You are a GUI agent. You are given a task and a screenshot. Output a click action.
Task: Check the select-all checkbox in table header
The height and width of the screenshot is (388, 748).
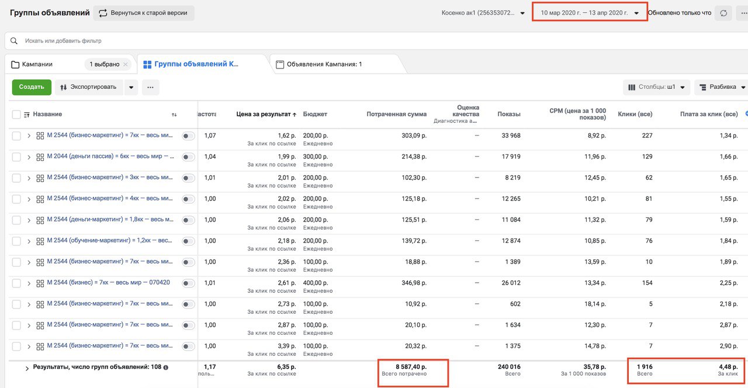(16, 115)
